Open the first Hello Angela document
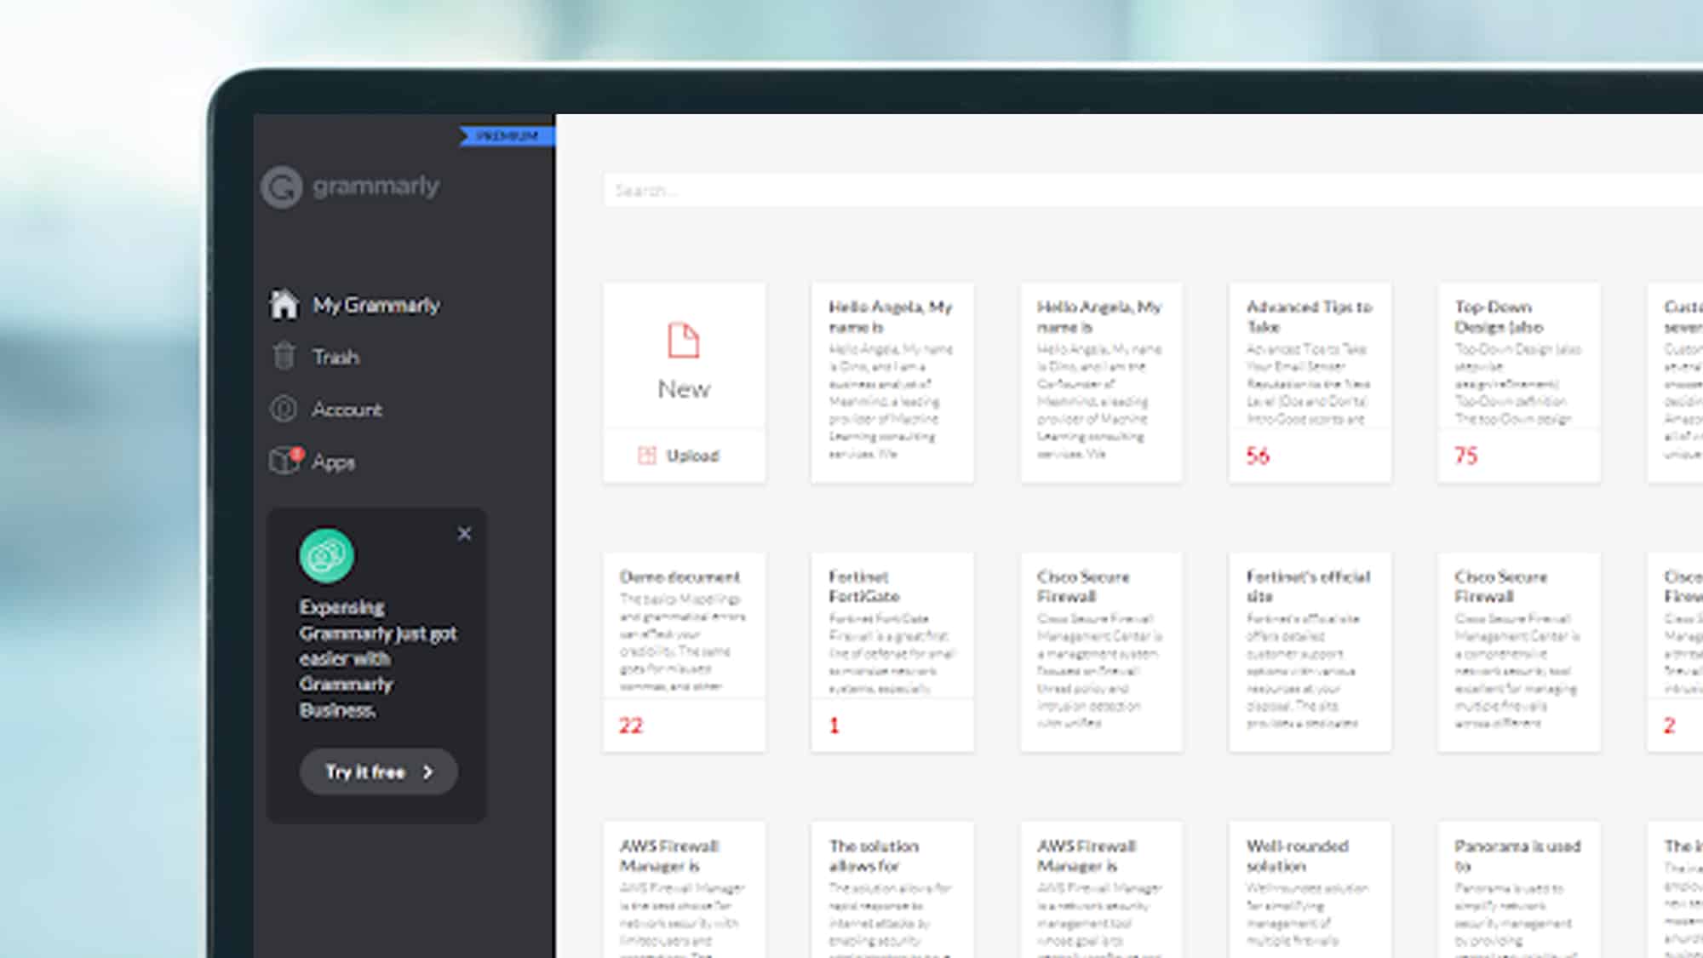Screen dimensions: 1703x958 click(892, 382)
